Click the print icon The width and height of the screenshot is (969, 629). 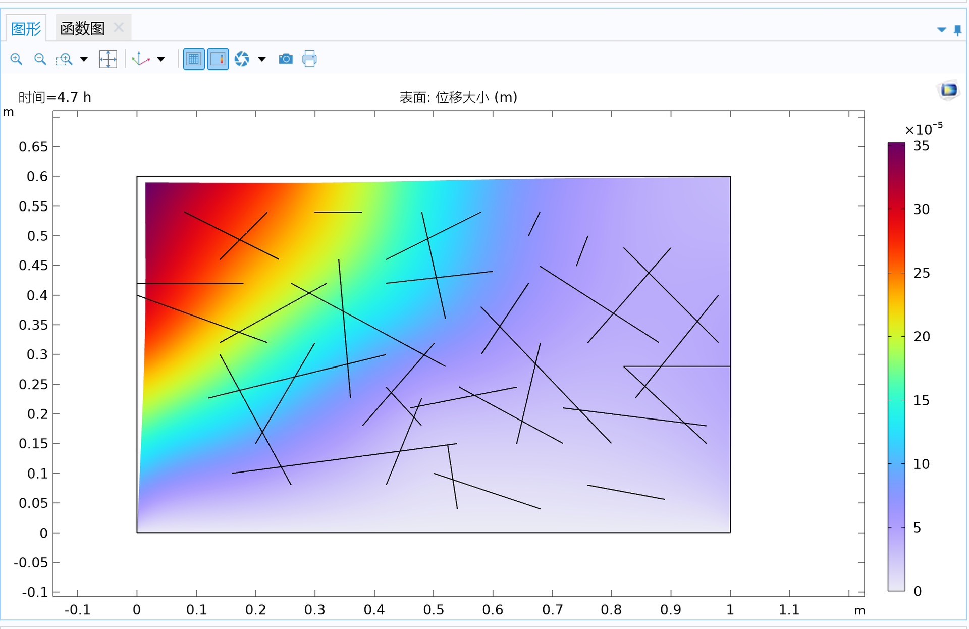click(309, 59)
